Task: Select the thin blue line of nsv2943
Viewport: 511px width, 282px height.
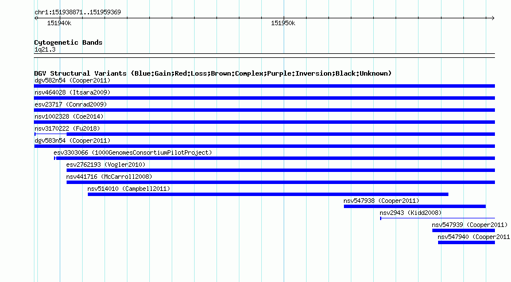Action: click(x=438, y=218)
